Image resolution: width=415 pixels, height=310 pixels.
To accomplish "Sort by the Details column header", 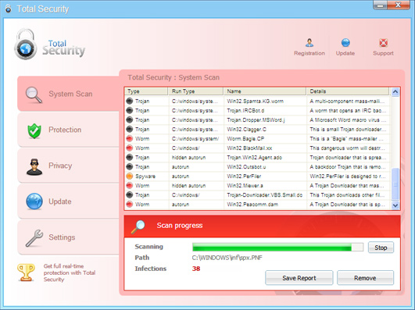I will (348, 91).
